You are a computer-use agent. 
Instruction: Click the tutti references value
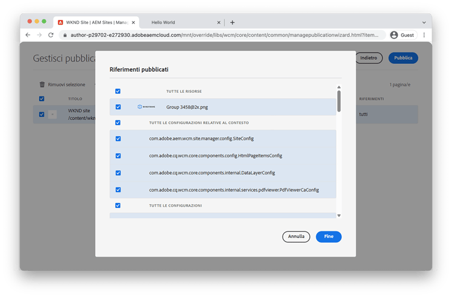pyautogui.click(x=363, y=114)
